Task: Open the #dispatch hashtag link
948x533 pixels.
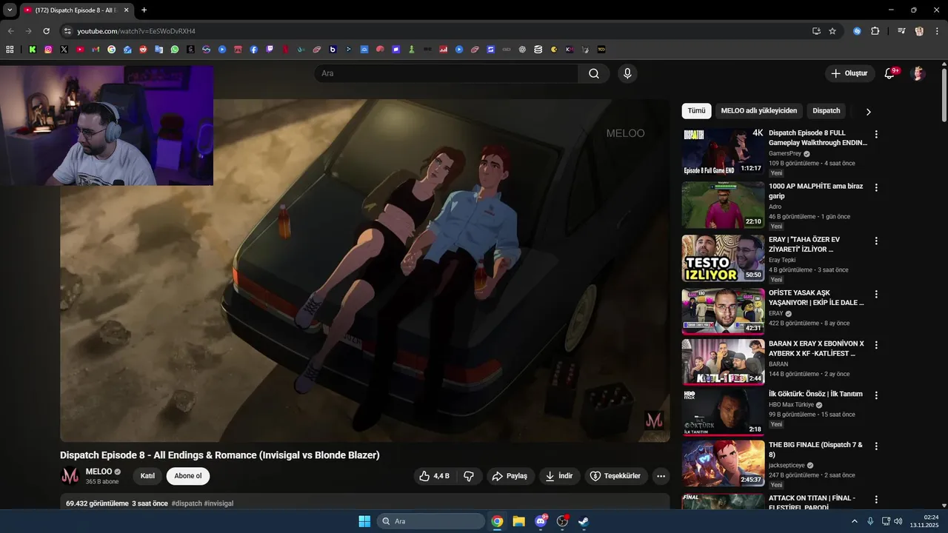Action: point(187,503)
